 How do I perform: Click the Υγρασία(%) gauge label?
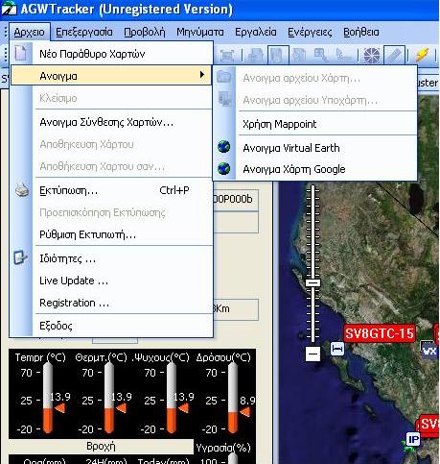click(x=223, y=448)
